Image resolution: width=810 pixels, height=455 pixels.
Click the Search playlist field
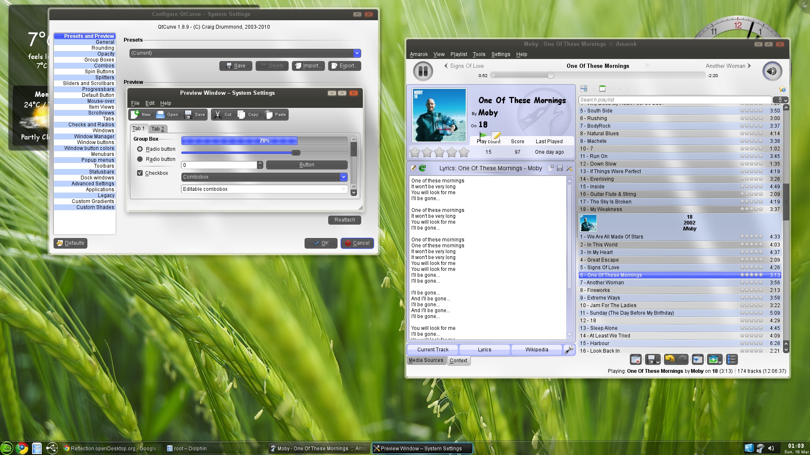click(x=675, y=100)
